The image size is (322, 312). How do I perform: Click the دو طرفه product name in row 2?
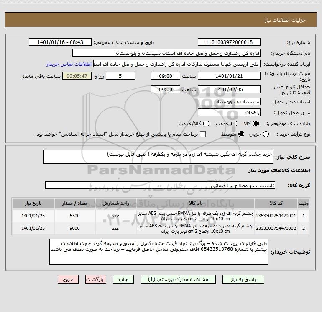pyautogui.click(x=196, y=229)
